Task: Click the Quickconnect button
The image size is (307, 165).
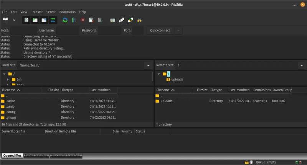Action: (160, 31)
